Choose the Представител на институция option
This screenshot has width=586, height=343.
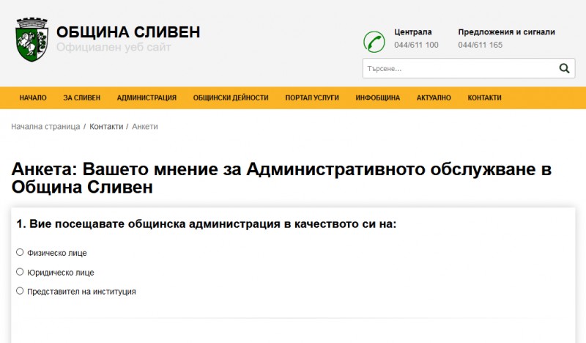point(20,291)
